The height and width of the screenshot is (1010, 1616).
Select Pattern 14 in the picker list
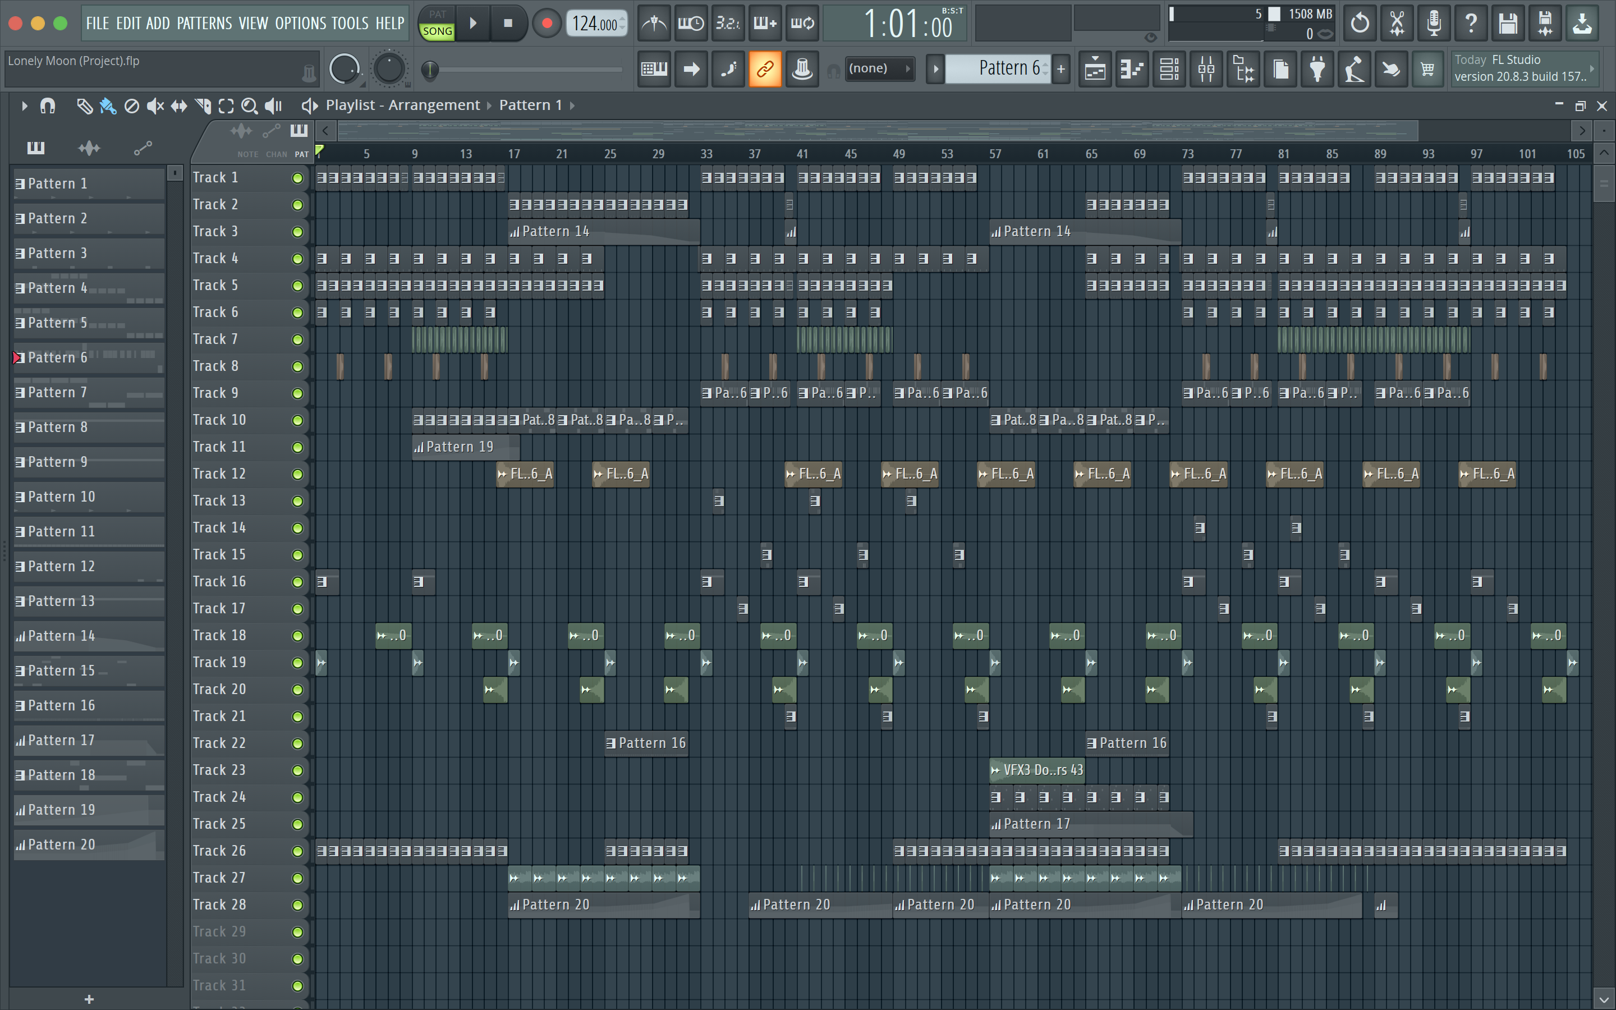[x=89, y=636]
